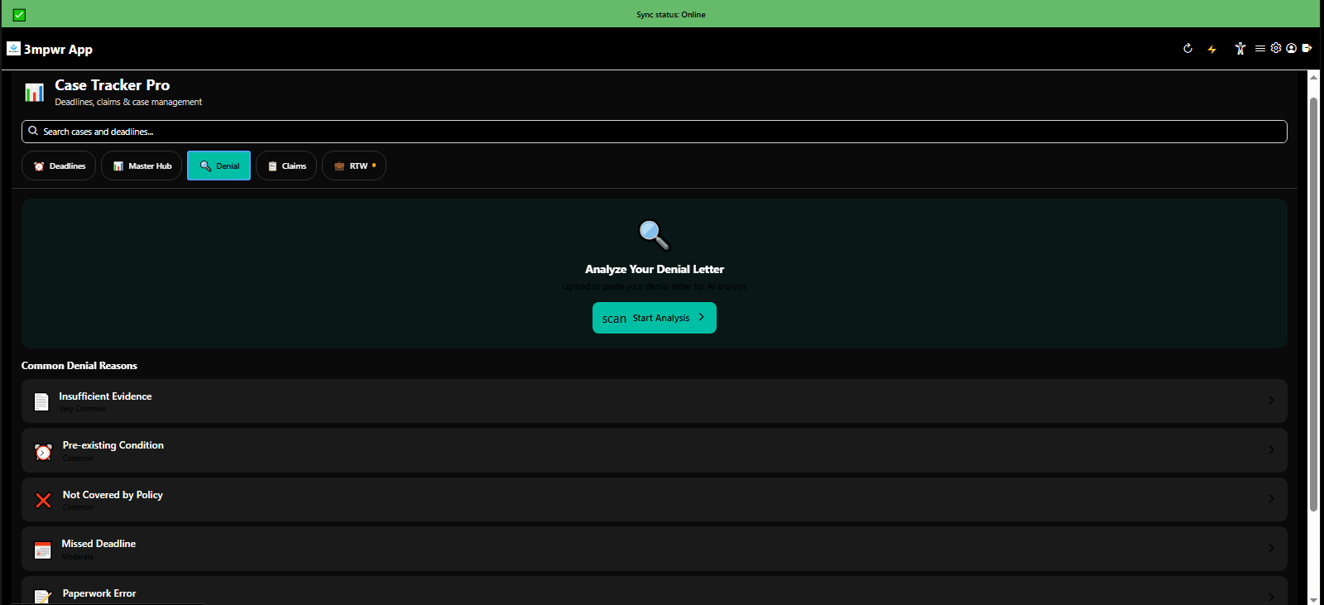Open the user profile icon

[x=1291, y=48]
